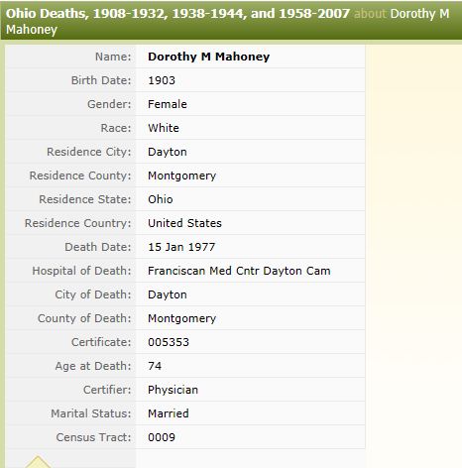Click the Age at Death value 74
This screenshot has height=468, width=462.
(x=155, y=366)
